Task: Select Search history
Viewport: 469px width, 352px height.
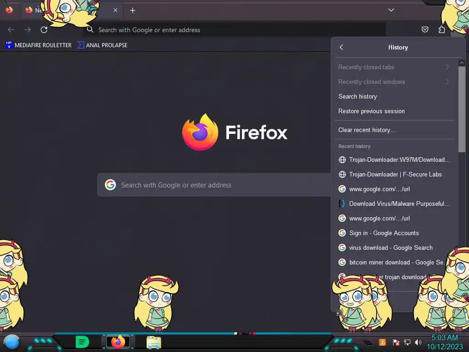Action: pos(394,96)
